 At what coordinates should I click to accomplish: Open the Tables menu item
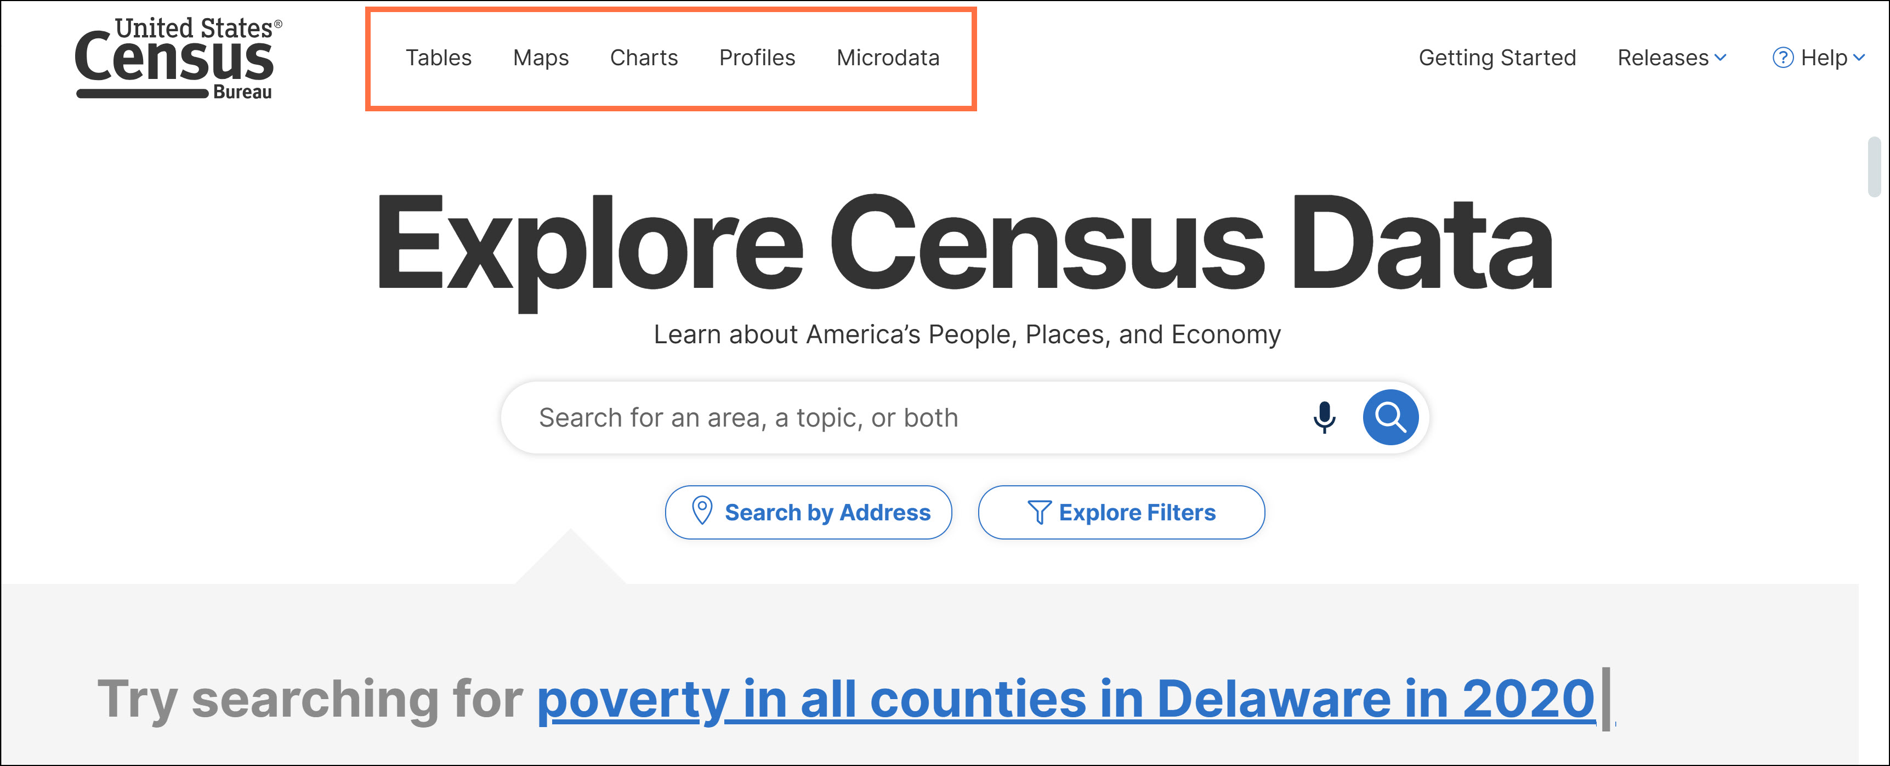pos(438,57)
